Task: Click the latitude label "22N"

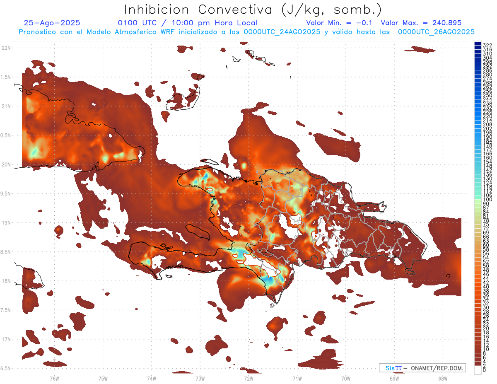Action: [6, 48]
